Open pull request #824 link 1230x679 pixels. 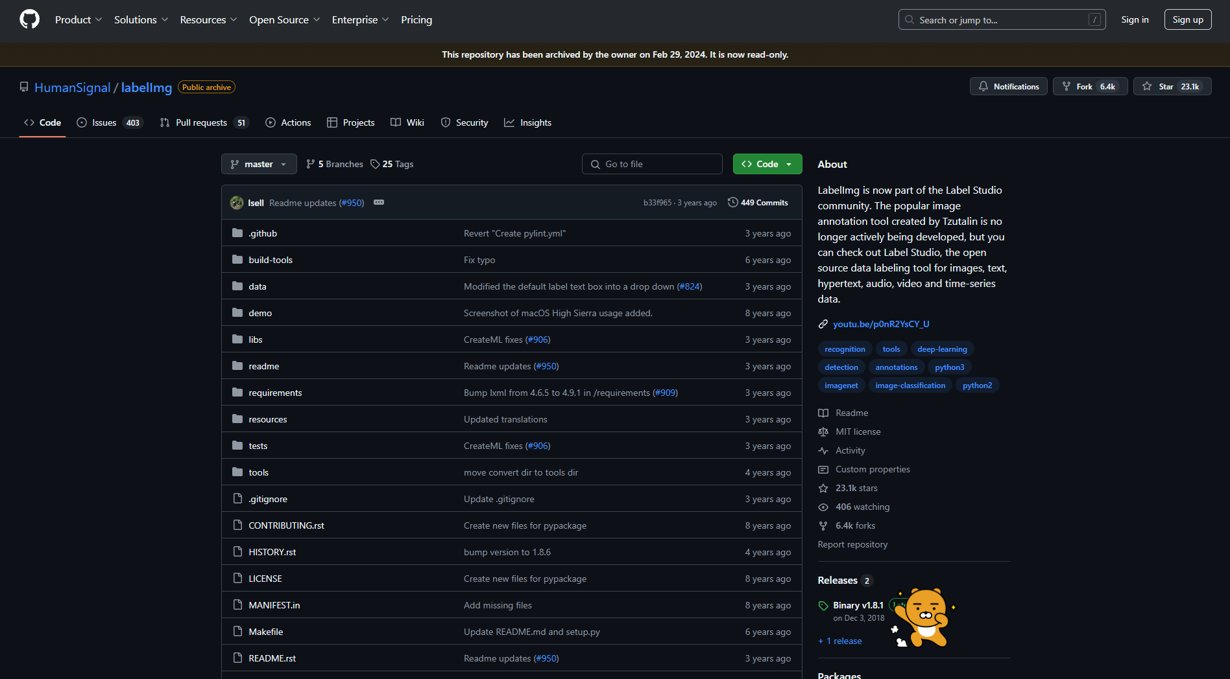(x=689, y=286)
